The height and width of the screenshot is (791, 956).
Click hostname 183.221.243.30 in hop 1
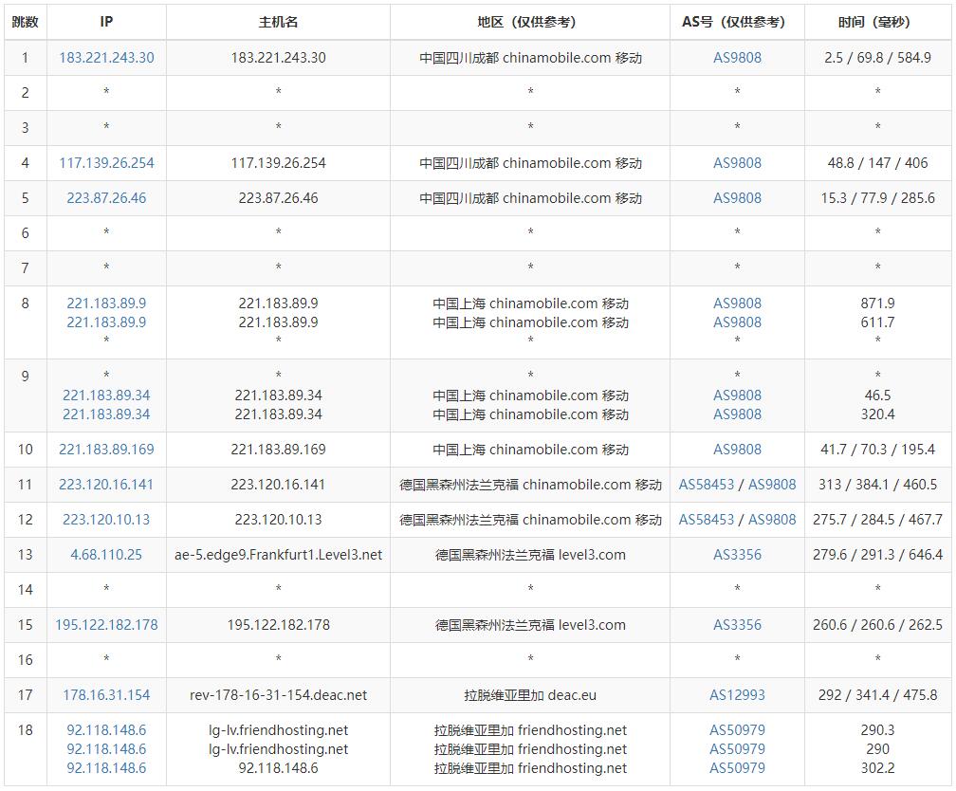coord(278,58)
